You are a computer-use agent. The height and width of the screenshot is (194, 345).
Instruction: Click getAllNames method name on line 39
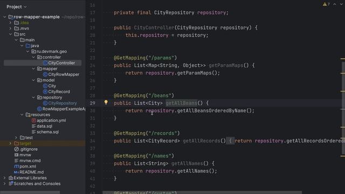point(187,163)
